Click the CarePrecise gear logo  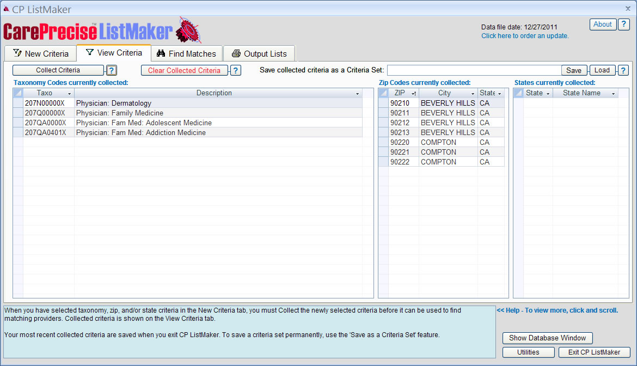click(188, 30)
